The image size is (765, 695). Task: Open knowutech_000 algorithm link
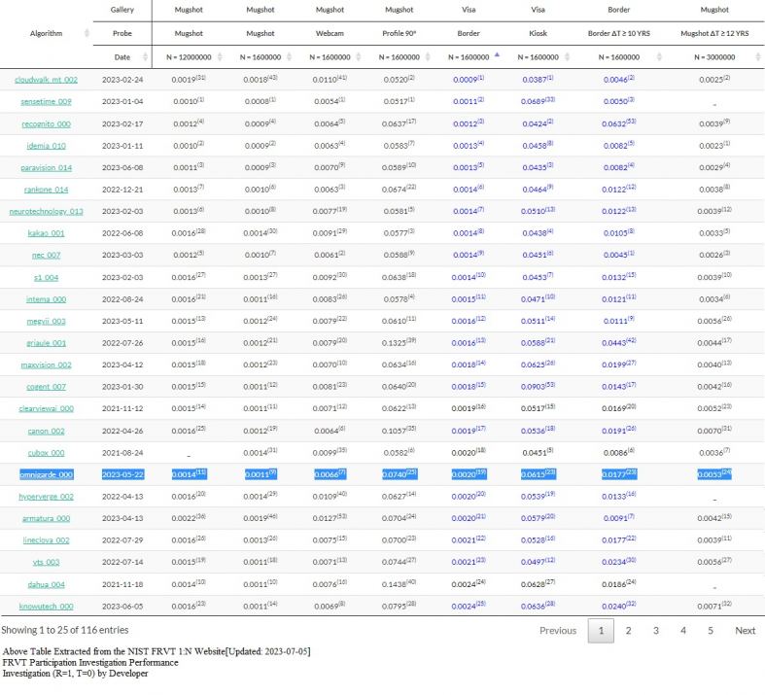46,607
